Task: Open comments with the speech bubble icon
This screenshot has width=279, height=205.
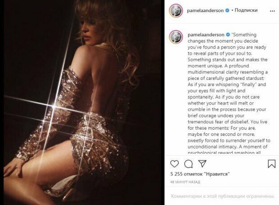Action: click(x=189, y=164)
